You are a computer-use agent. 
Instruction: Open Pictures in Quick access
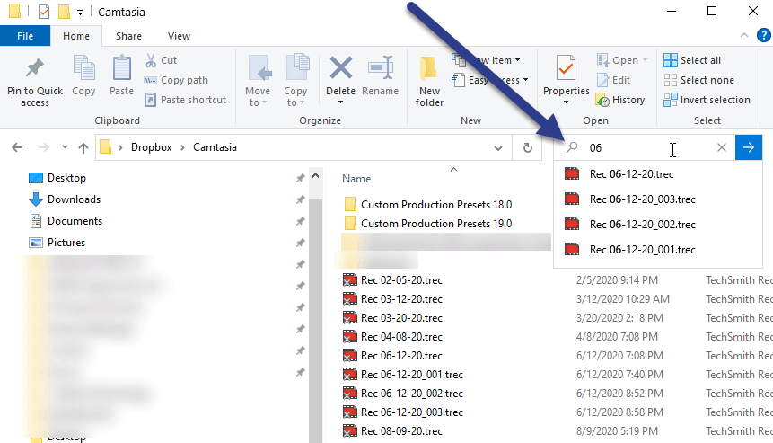click(57, 243)
